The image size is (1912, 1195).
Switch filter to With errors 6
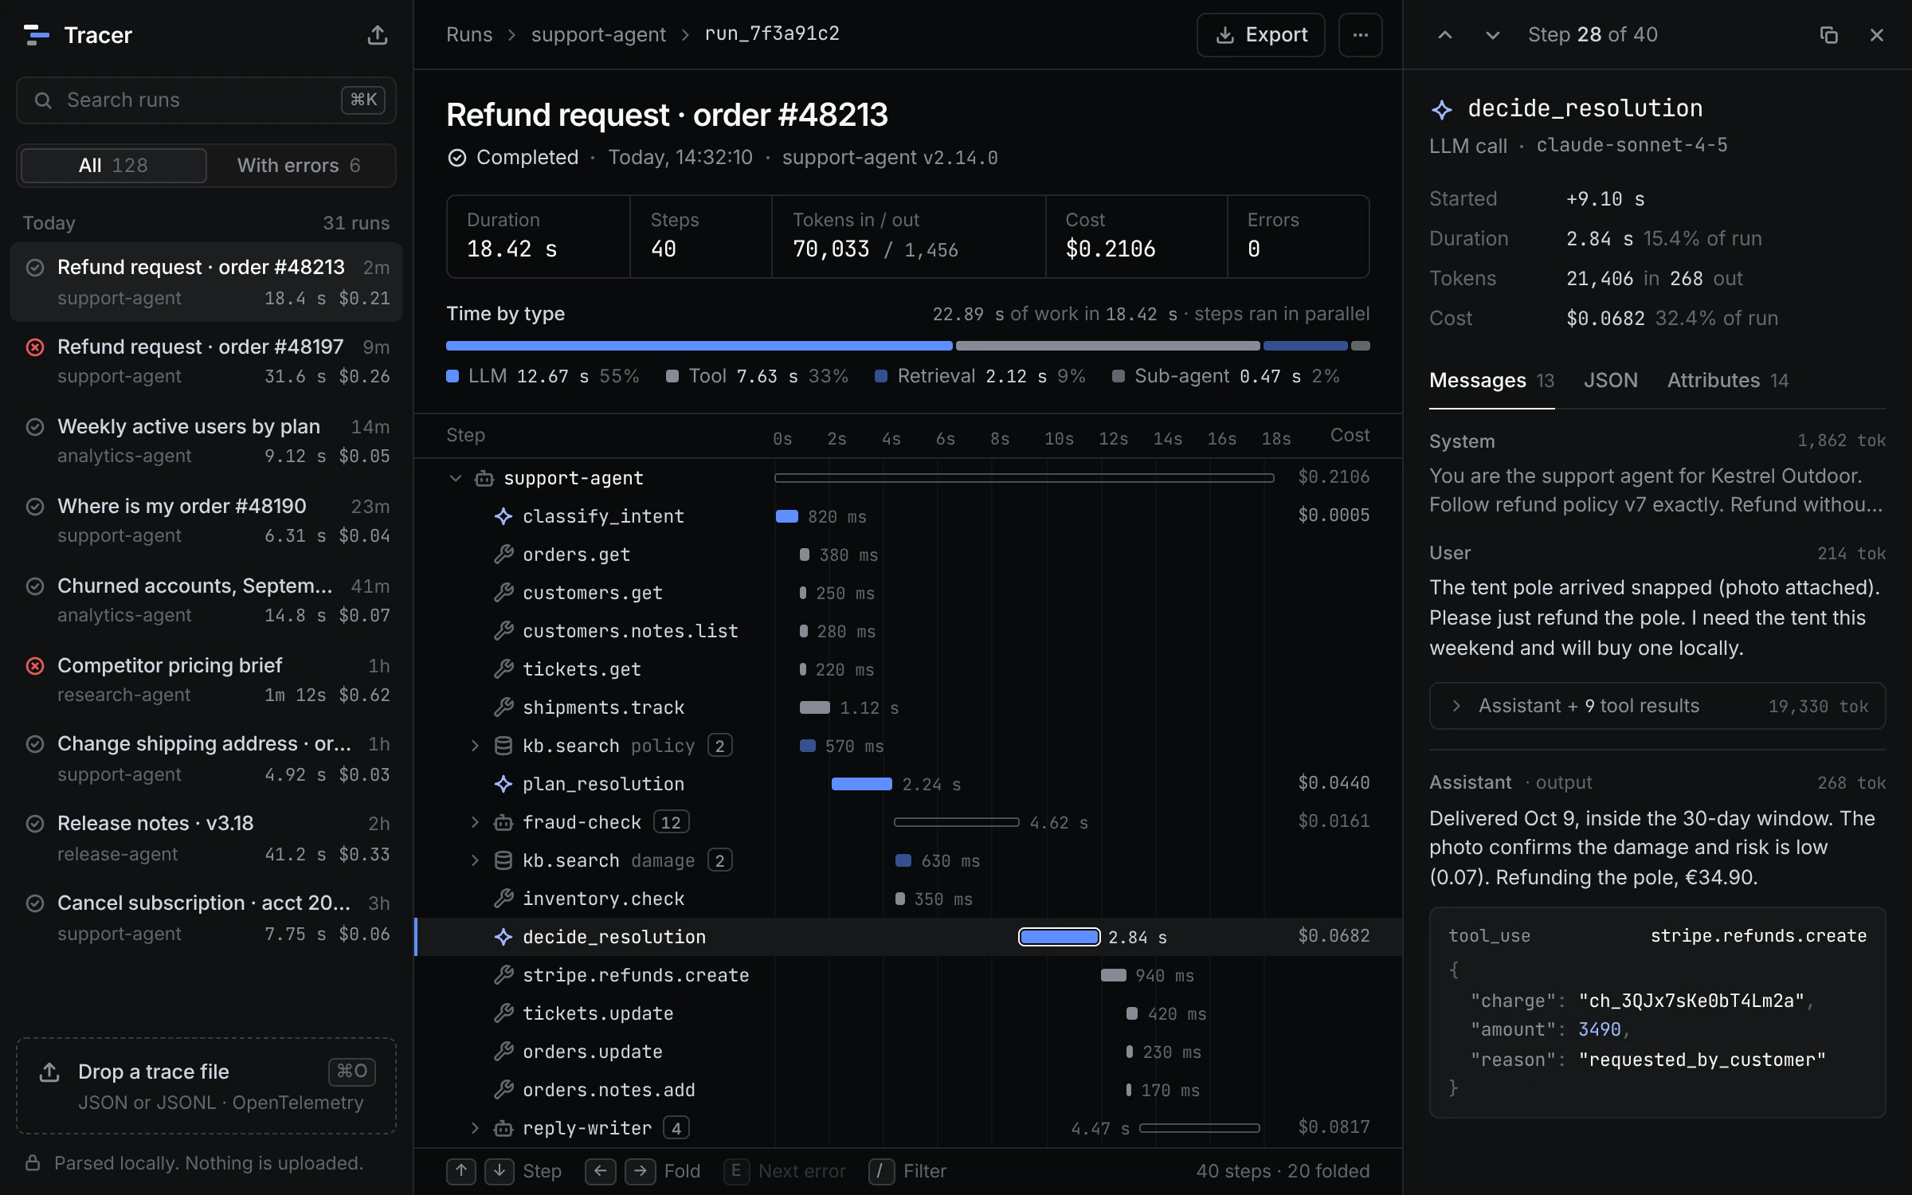click(x=299, y=166)
